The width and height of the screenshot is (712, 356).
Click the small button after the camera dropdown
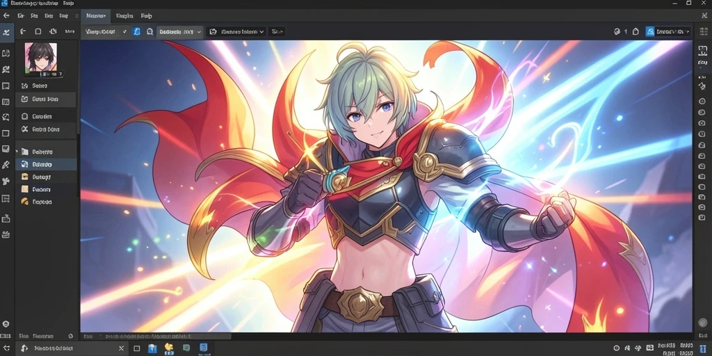(277, 32)
